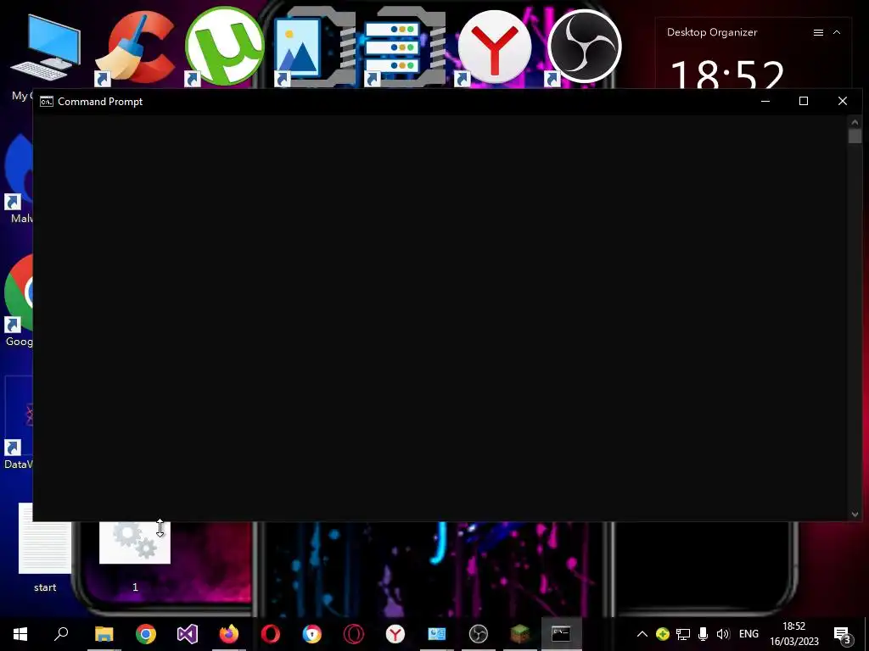Image resolution: width=869 pixels, height=651 pixels.
Task: Open the Avast Secure Browser taskbar icon
Action: [312, 634]
